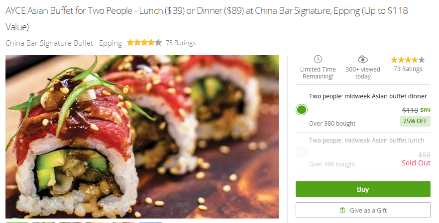Open the Epping location link

(x=110, y=43)
